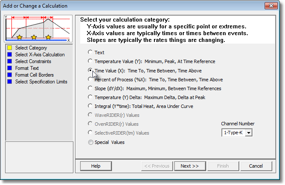
Task: Select the 'Select Category' step label
Action: point(31,48)
